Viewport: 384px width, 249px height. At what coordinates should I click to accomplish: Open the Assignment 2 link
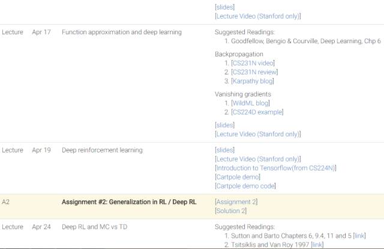tap(236, 202)
